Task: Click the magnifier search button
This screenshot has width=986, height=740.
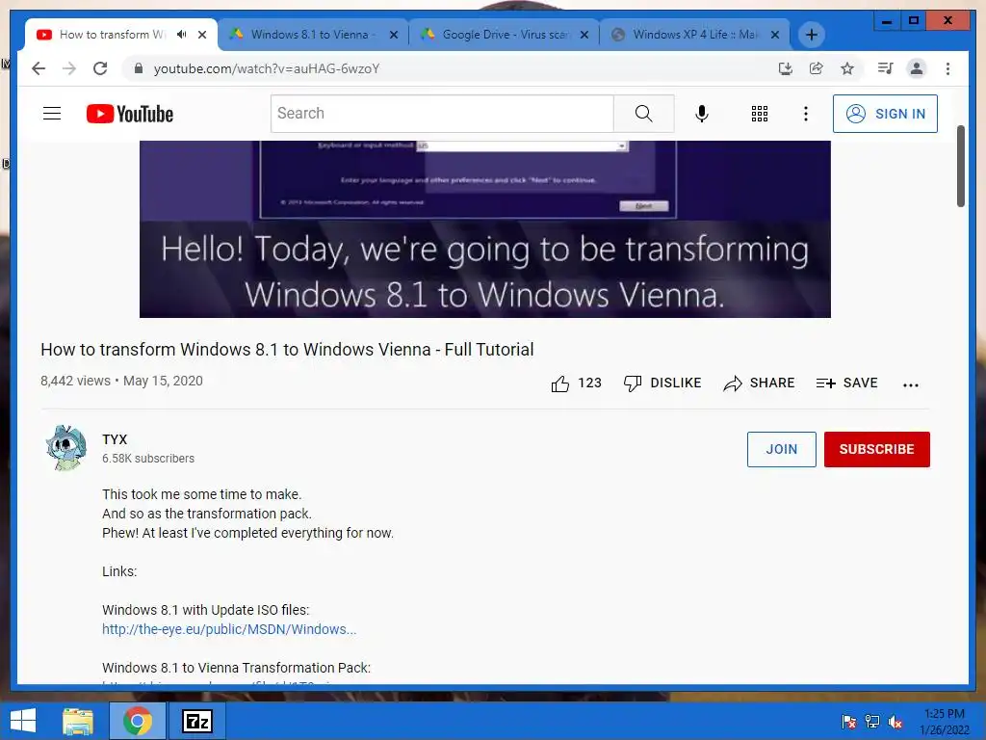Action: (643, 114)
